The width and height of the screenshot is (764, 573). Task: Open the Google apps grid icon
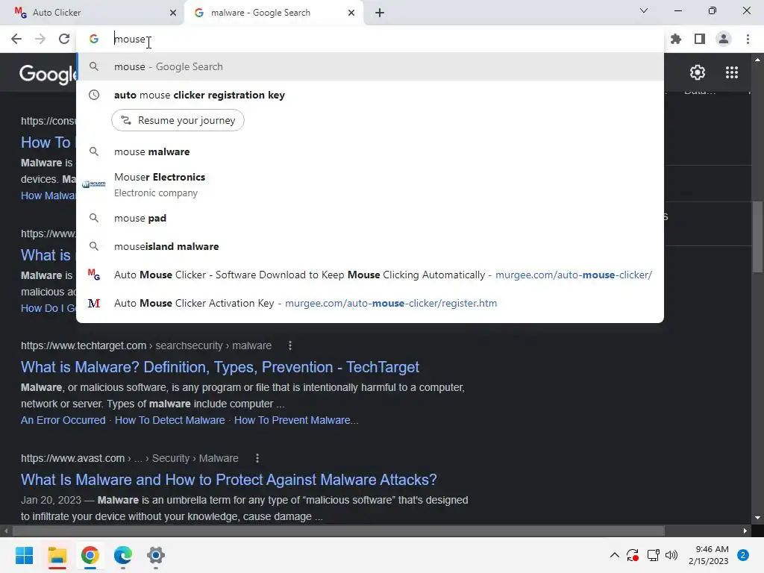(732, 72)
